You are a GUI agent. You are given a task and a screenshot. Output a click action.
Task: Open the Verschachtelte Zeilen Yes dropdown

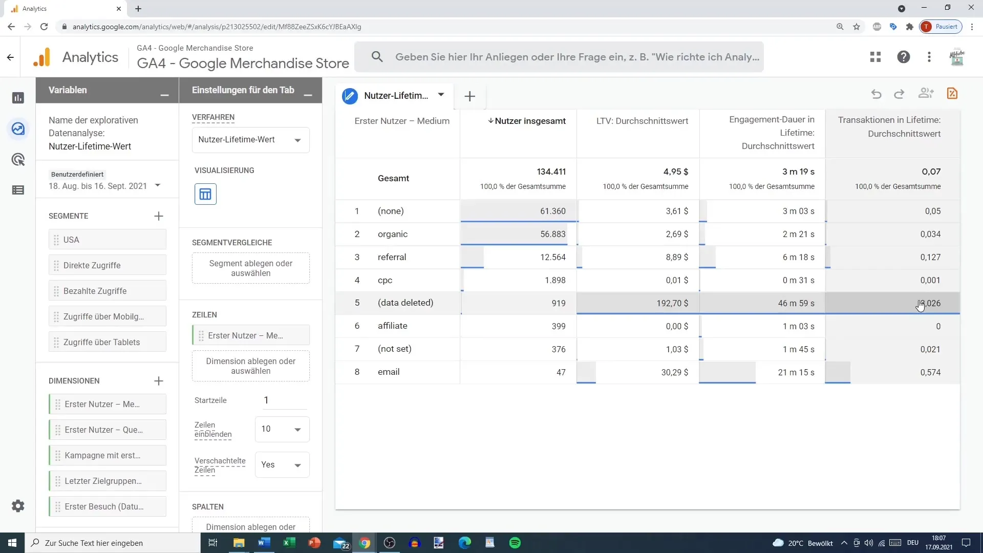(282, 465)
